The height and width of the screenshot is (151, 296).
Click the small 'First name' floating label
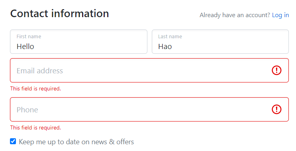pos(29,36)
